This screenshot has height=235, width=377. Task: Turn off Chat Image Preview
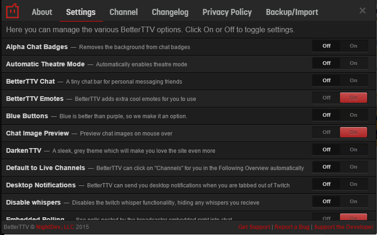coord(326,132)
